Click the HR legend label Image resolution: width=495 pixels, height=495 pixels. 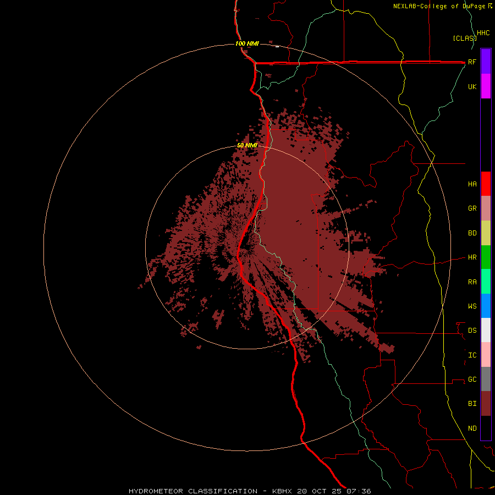pyautogui.click(x=472, y=257)
